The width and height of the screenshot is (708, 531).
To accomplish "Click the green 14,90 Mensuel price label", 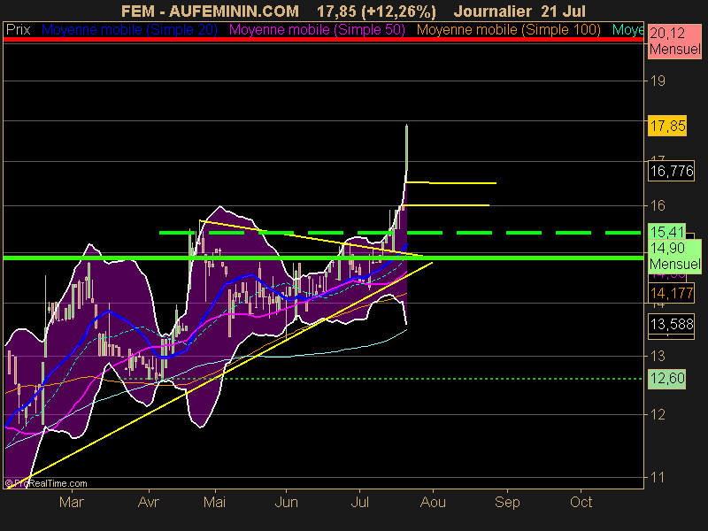I will 675,256.
